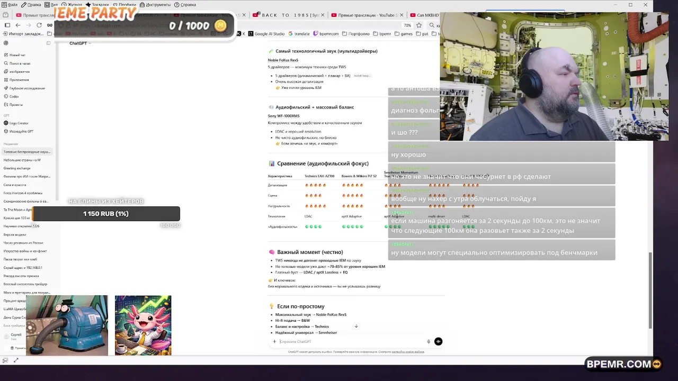Viewport: 678px width, 381px height.
Task: Open chat 'Версия модели'
Action: [15, 234]
